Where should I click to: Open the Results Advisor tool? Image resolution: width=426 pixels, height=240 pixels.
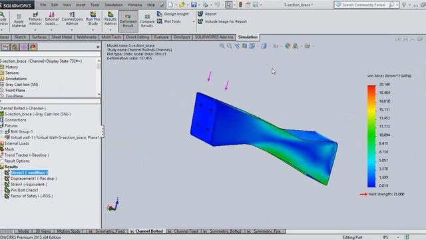pyautogui.click(x=110, y=19)
